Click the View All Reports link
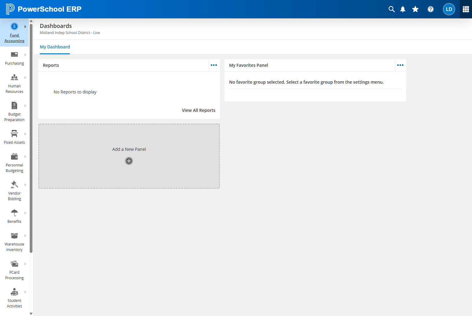Viewport: 472px width, 316px height. pyautogui.click(x=198, y=110)
